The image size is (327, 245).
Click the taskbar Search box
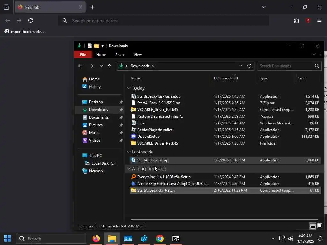[51, 239]
